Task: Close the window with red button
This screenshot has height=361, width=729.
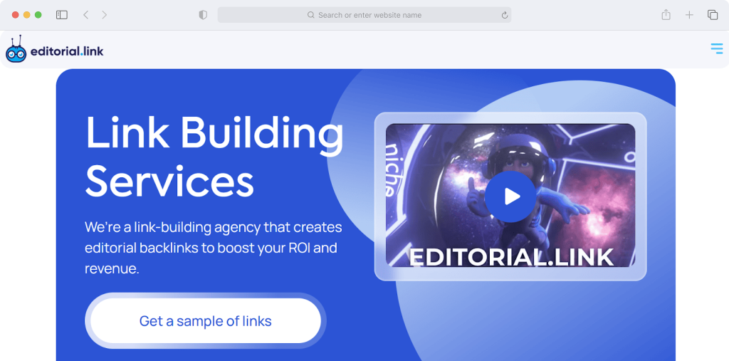Action: pos(16,15)
